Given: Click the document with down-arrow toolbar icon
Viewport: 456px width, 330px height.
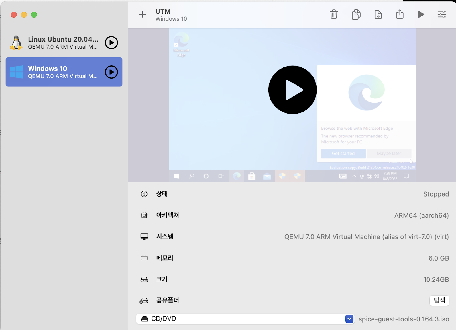Looking at the screenshot, I should [x=378, y=14].
